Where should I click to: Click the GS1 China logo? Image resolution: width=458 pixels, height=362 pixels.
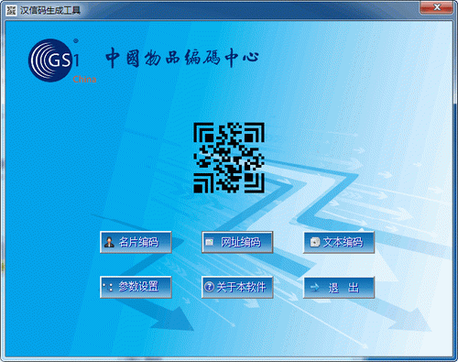click(x=62, y=60)
